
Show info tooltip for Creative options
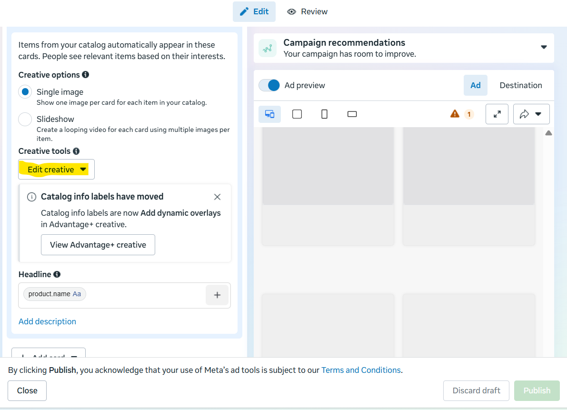point(85,74)
